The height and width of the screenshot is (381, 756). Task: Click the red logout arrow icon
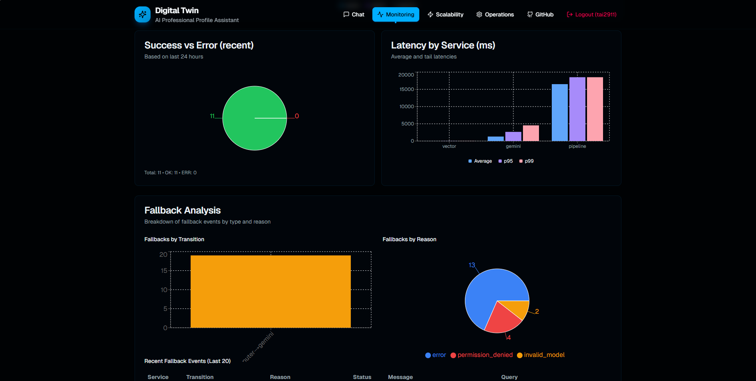569,14
